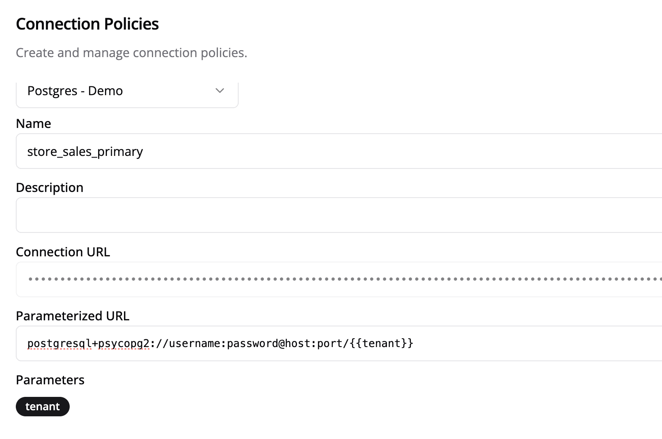Click the Parameterized URL label
This screenshot has width=662, height=439.
[x=73, y=316]
